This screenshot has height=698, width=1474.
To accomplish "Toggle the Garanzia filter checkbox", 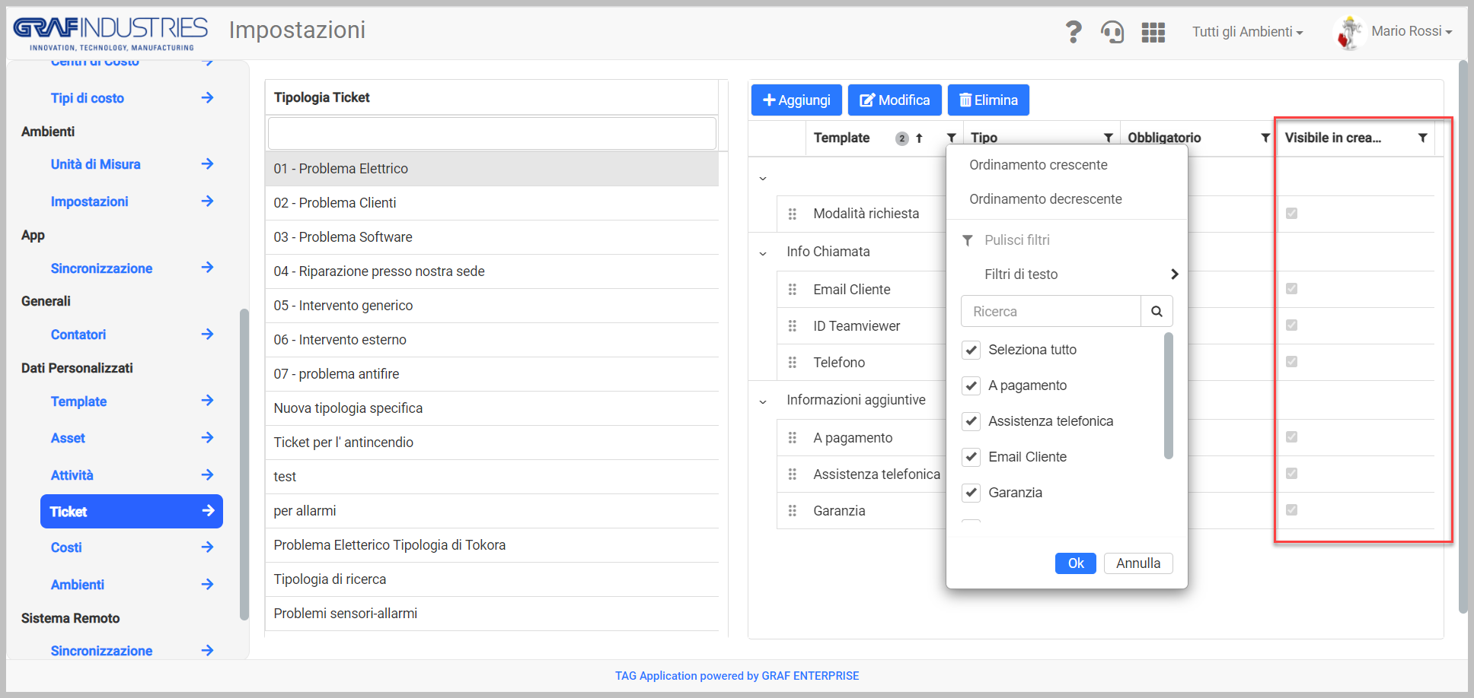I will coord(971,493).
